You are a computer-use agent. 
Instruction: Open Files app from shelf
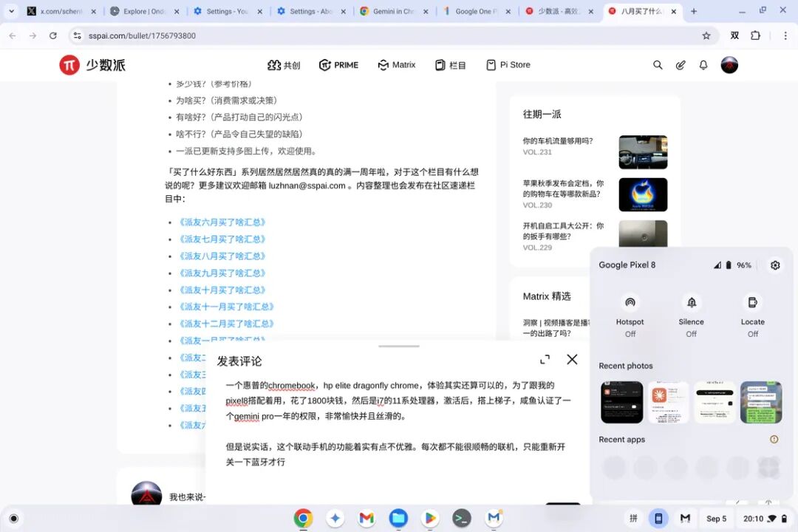point(398,518)
